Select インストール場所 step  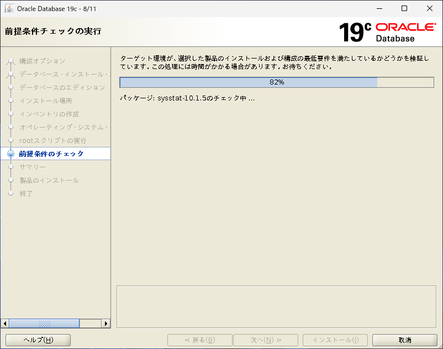pyautogui.click(x=46, y=101)
